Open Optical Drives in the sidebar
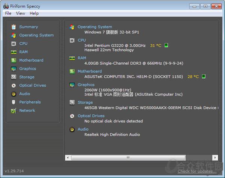 tap(33, 85)
